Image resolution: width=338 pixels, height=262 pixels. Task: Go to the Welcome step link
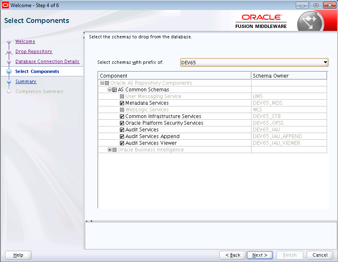[25, 41]
